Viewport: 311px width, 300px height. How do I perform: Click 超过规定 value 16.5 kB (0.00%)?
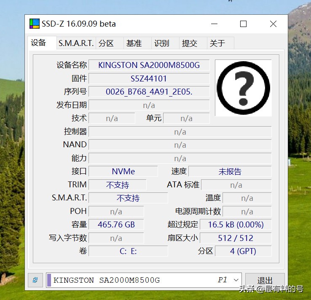click(236, 224)
